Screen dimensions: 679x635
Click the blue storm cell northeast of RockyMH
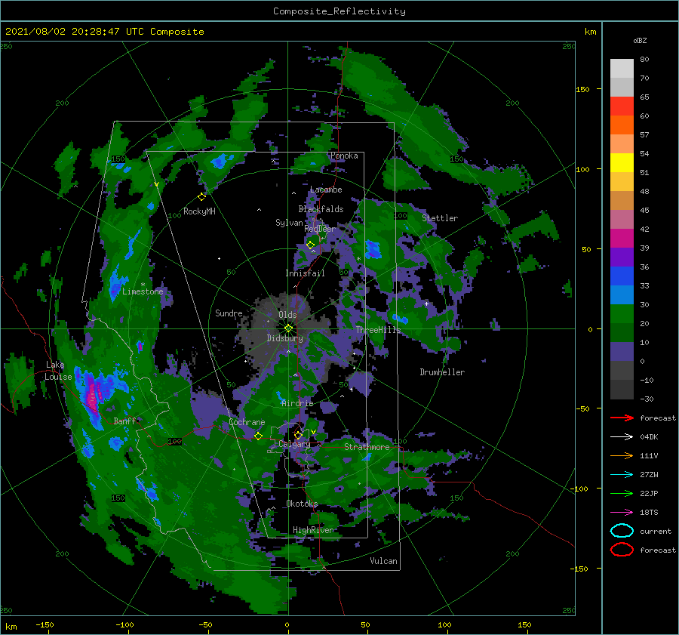pyautogui.click(x=220, y=162)
